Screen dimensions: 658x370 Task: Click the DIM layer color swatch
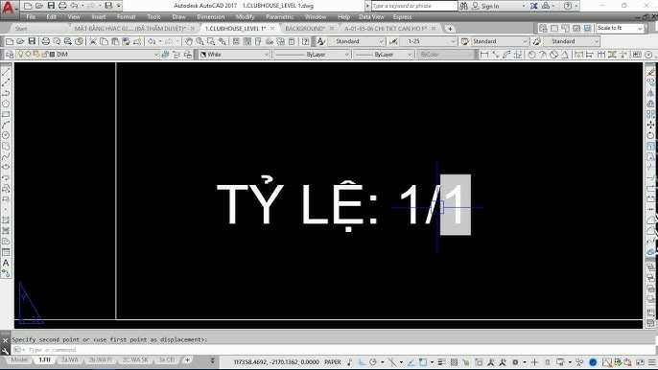(x=53, y=55)
